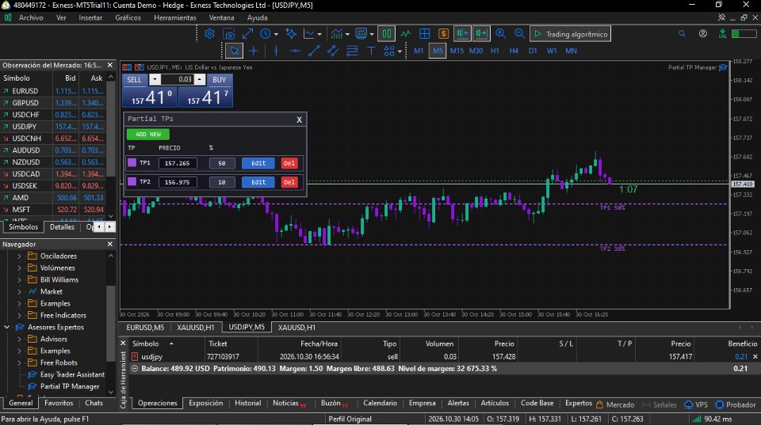Viewport: 761px width, 425px height.
Task: Click the TP2 purple color swatch
Action: click(x=132, y=182)
